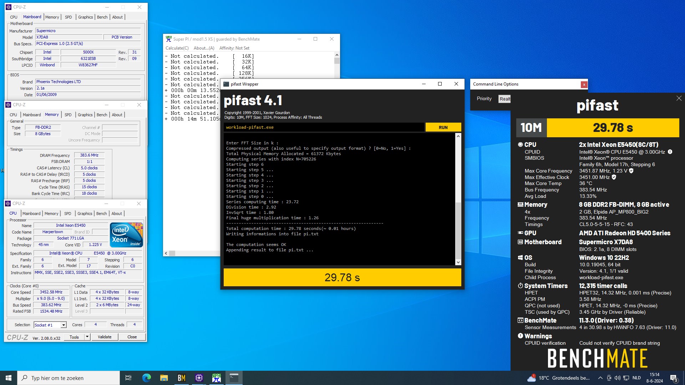Click Validate button in CPU-Z
Image resolution: width=685 pixels, height=385 pixels.
[x=105, y=337]
